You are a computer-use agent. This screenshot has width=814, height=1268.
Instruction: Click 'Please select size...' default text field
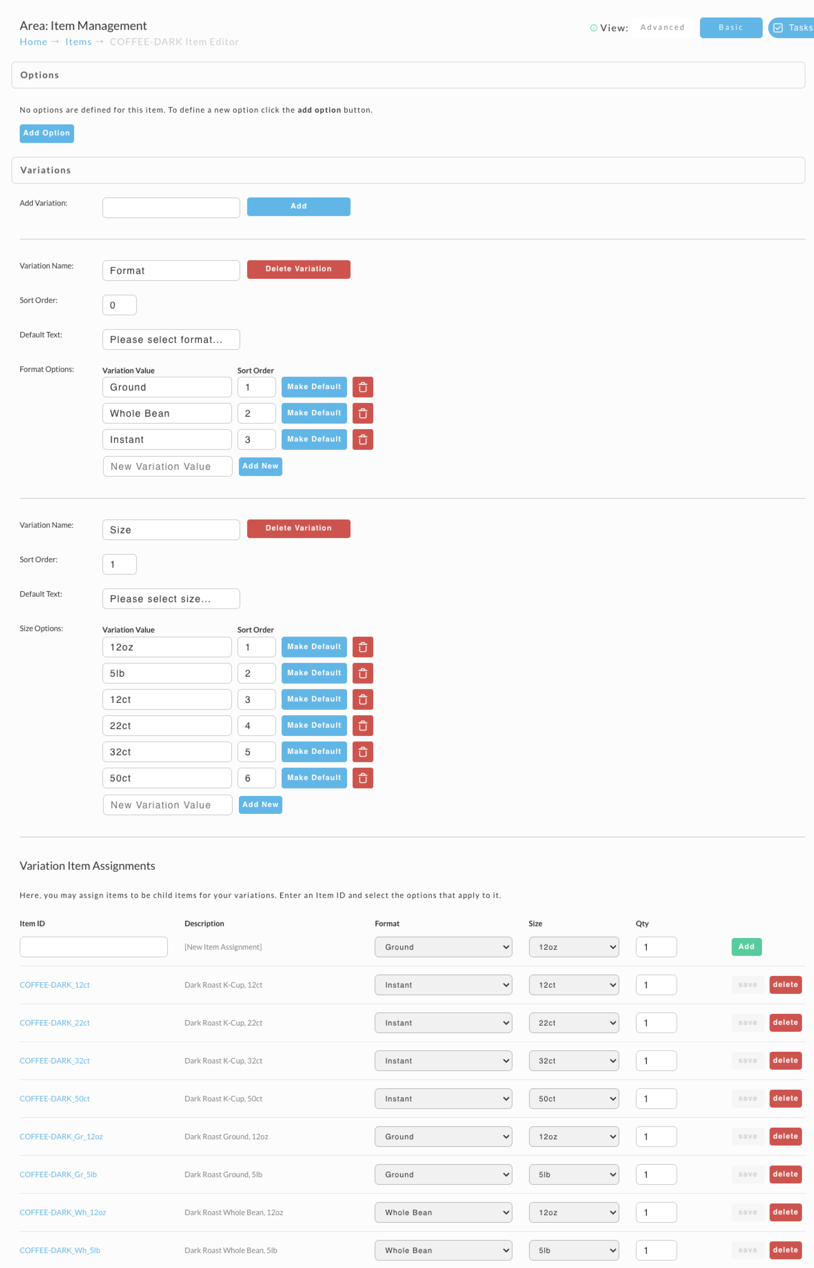click(x=171, y=599)
